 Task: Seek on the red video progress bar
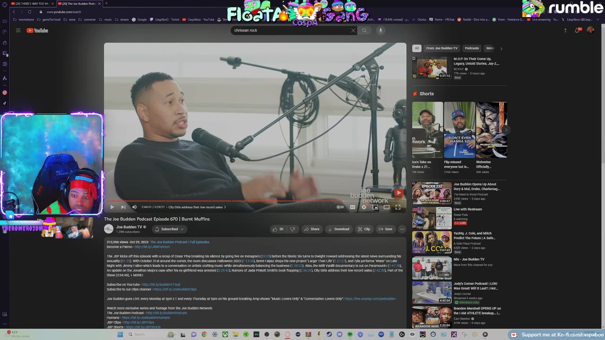(255, 201)
